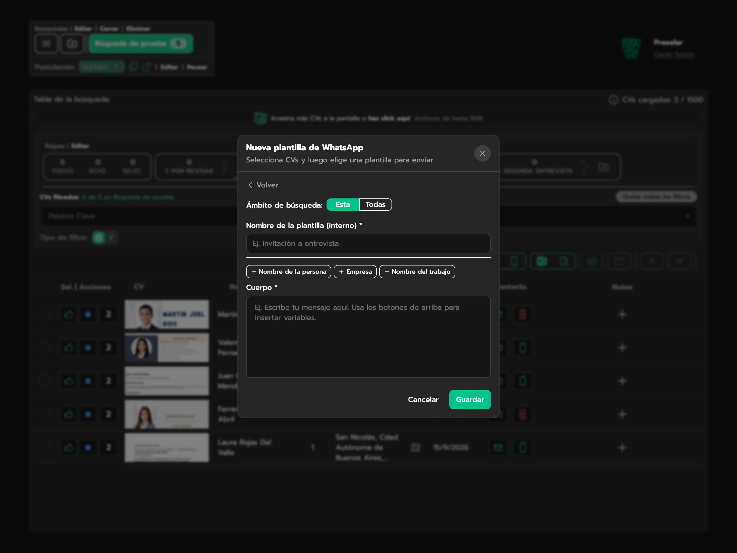
Task: Insert the Nombre del trabajo variable
Action: [x=417, y=272]
